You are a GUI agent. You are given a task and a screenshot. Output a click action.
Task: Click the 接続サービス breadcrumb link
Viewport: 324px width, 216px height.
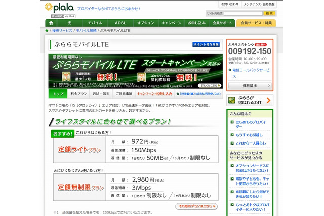(x=62, y=31)
